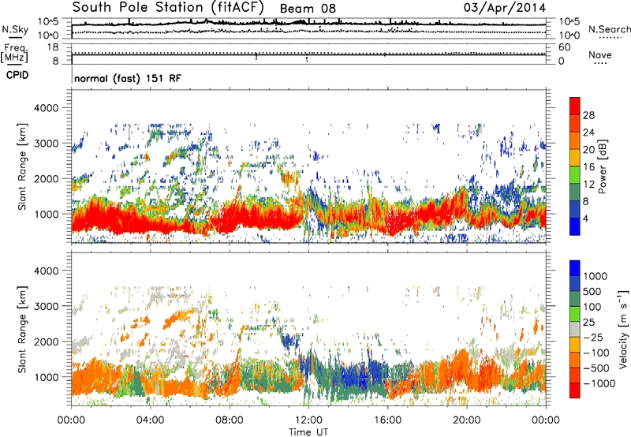Pick the bright blue top segment of Velocity color bar
Viewport: 631px width, 437px height.
click(x=575, y=268)
